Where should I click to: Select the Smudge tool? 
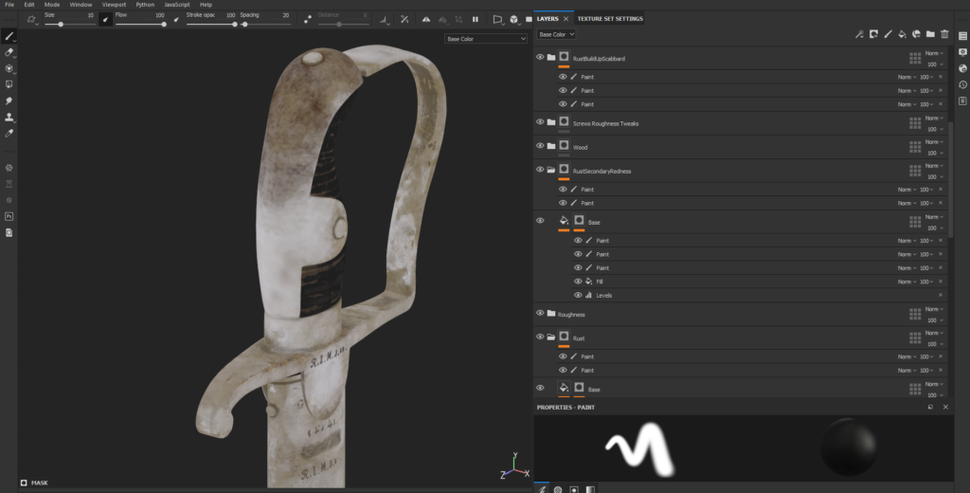click(9, 100)
